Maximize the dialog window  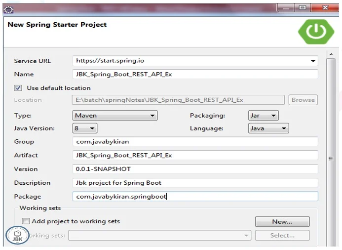point(303,8)
